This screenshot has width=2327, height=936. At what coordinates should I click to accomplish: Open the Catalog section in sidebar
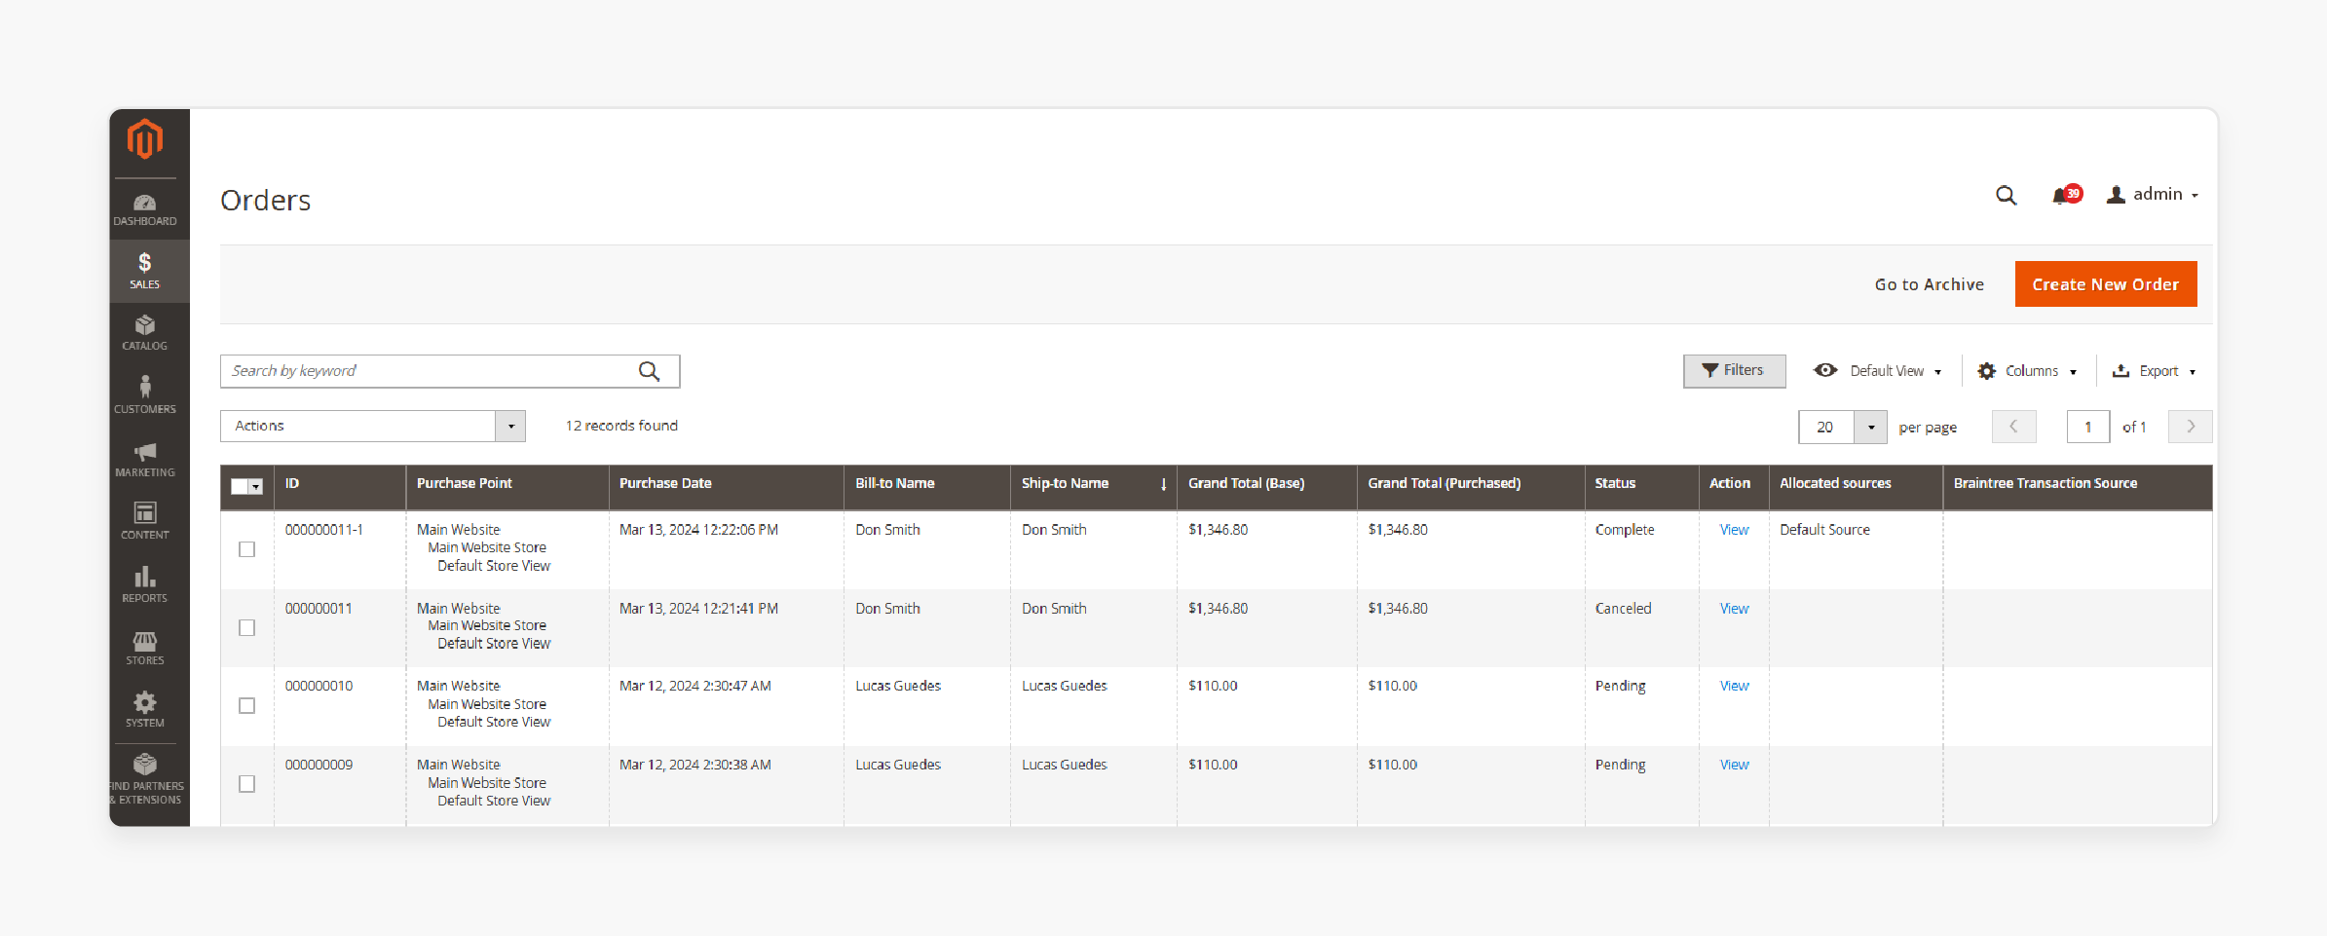coord(144,333)
